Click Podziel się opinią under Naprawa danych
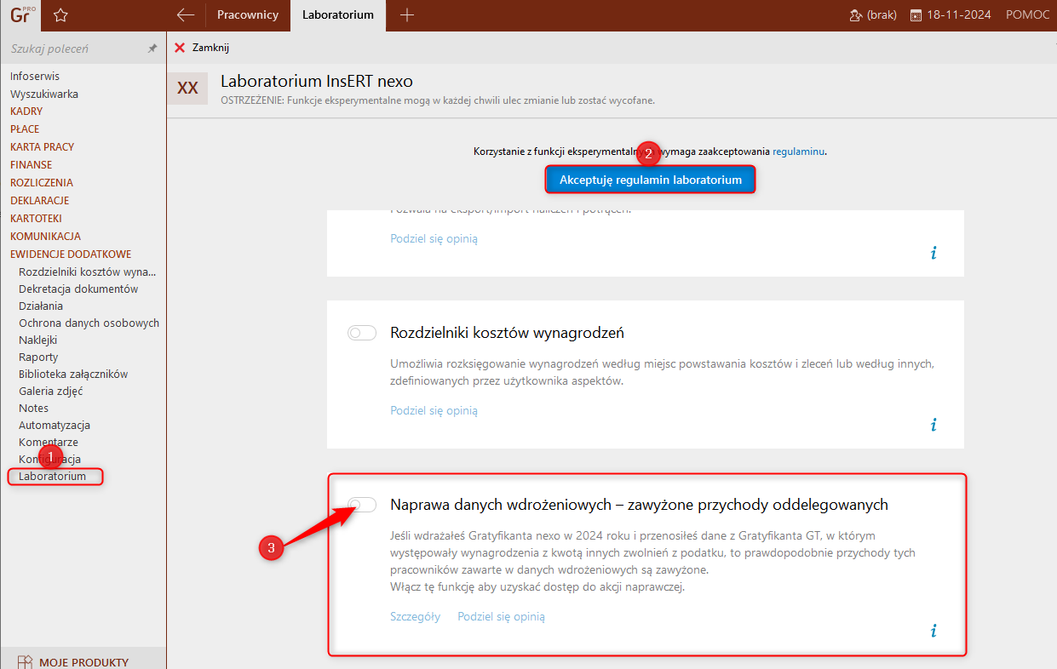1057x669 pixels. point(501,616)
